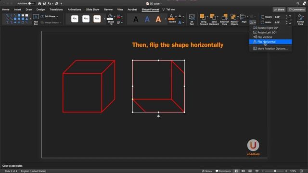
Task: Open the Shape Effects dropdown arrow
Action: 122,23
